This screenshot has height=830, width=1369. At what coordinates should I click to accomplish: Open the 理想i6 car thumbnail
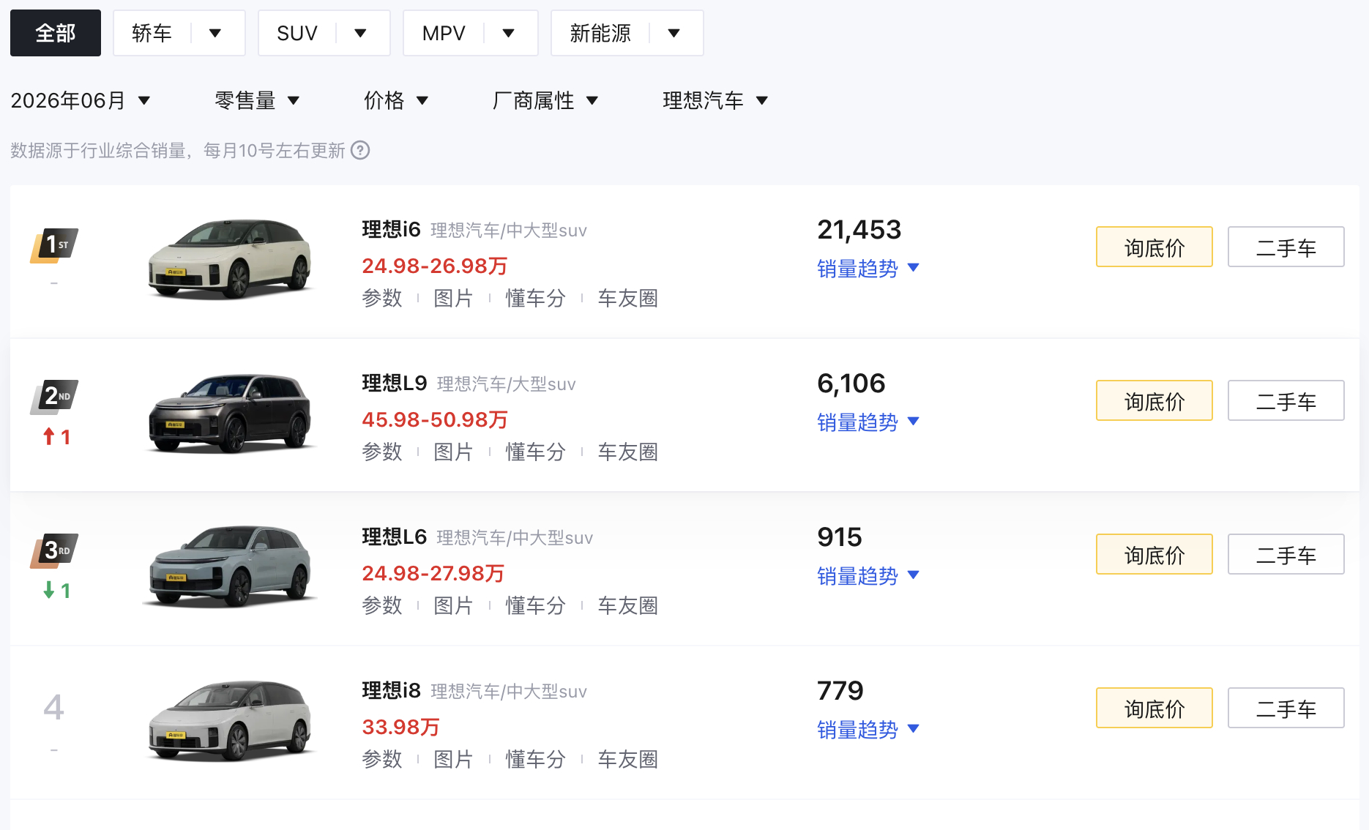[x=231, y=258]
